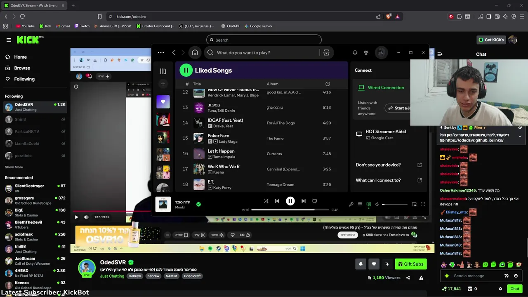Expand the pinned chat message chevron
Viewport: 528px width, 297px height.
pyautogui.click(x=520, y=136)
